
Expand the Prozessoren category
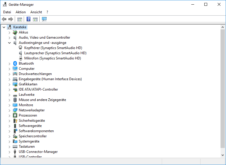(x=9, y=116)
